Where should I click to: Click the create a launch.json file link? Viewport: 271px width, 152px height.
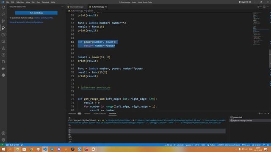43,18
